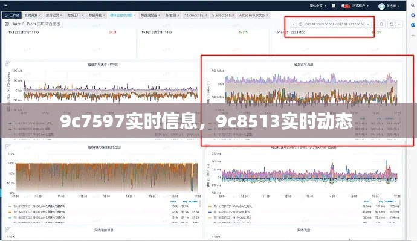Open the time range picker dropdown
This screenshot has height=241, width=417.
pos(334,24)
